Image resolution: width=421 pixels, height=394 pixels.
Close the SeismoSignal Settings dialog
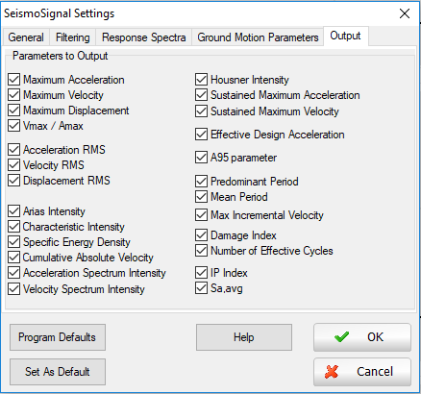[405, 13]
